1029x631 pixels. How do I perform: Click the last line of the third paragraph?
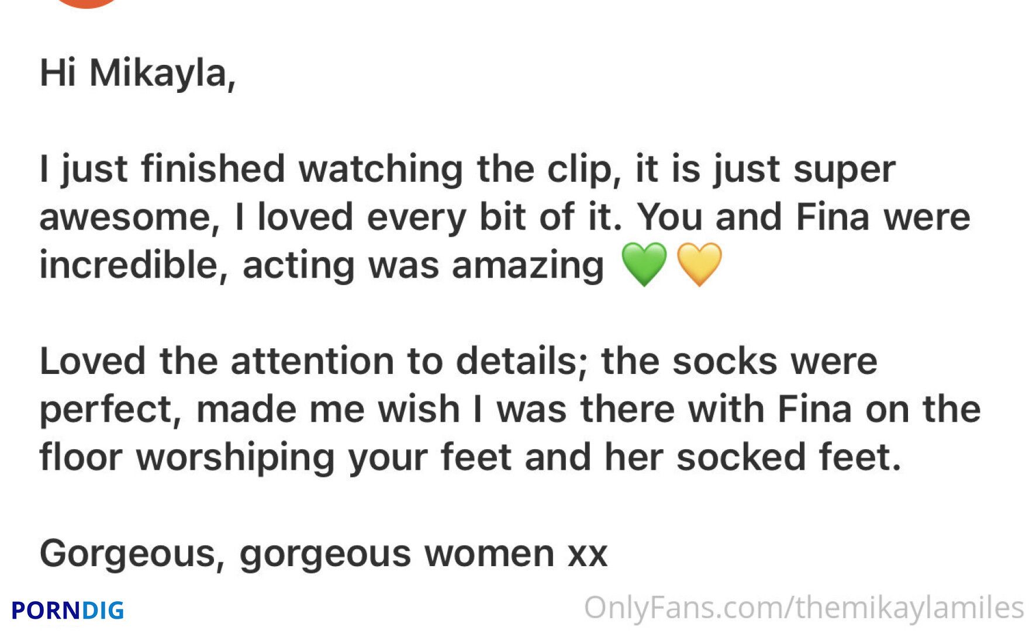(x=471, y=457)
